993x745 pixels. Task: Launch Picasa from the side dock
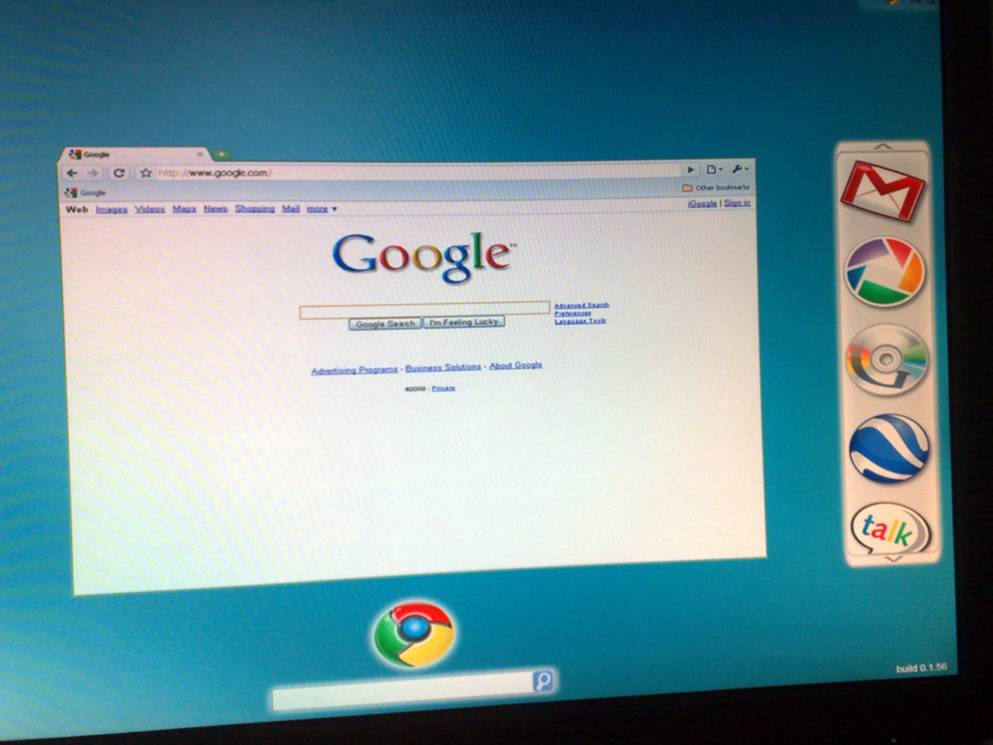(884, 272)
